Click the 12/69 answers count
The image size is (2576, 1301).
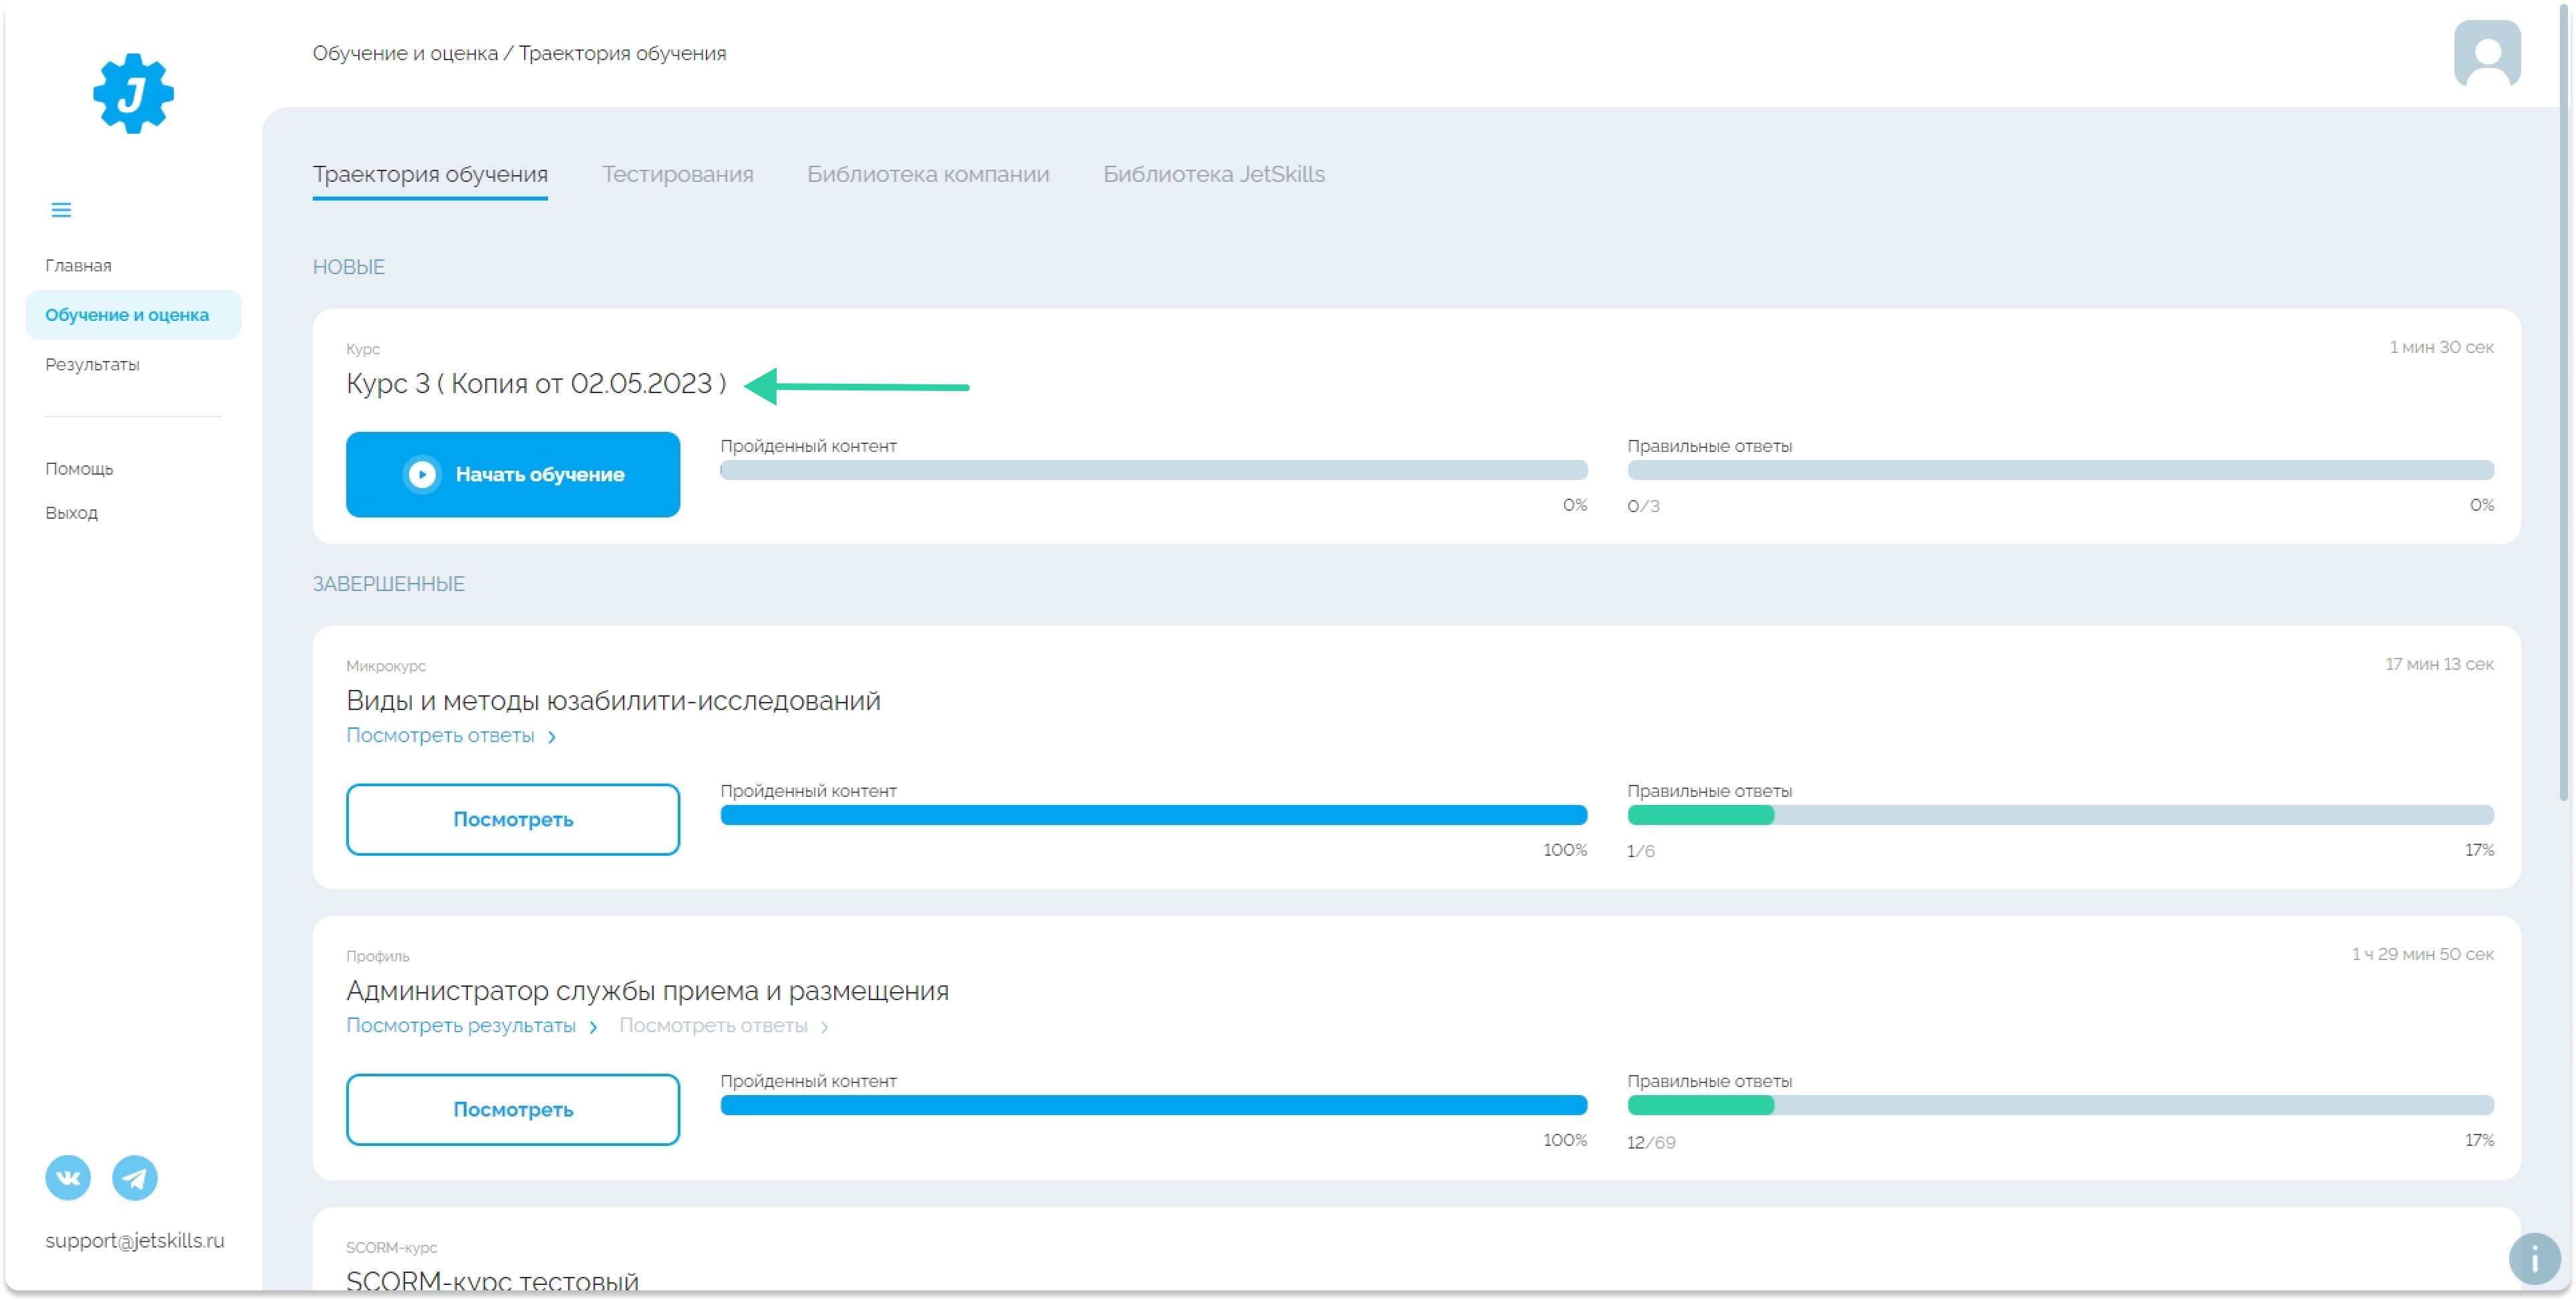coord(1651,1142)
